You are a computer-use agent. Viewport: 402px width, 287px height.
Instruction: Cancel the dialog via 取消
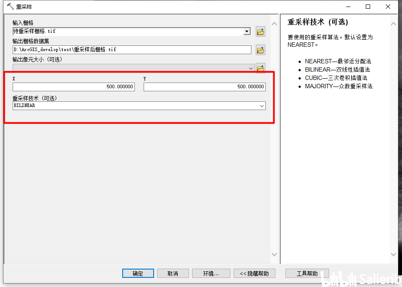coord(173,273)
